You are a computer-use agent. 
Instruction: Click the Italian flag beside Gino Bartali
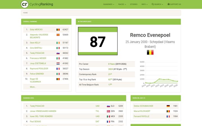[x=58, y=48]
